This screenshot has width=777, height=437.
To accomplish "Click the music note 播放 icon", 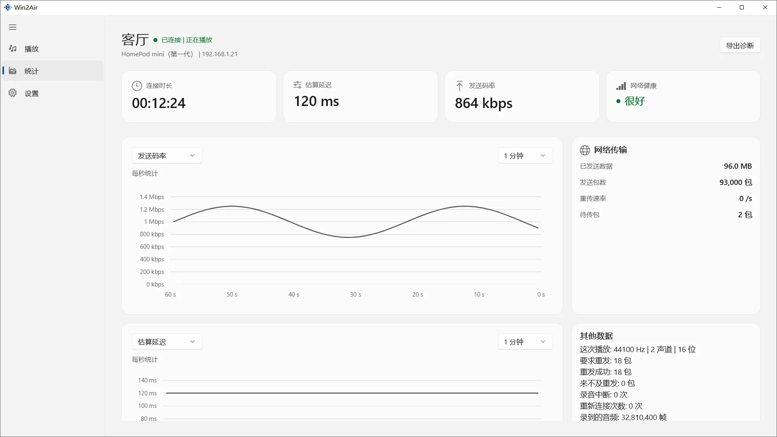I will pyautogui.click(x=13, y=49).
